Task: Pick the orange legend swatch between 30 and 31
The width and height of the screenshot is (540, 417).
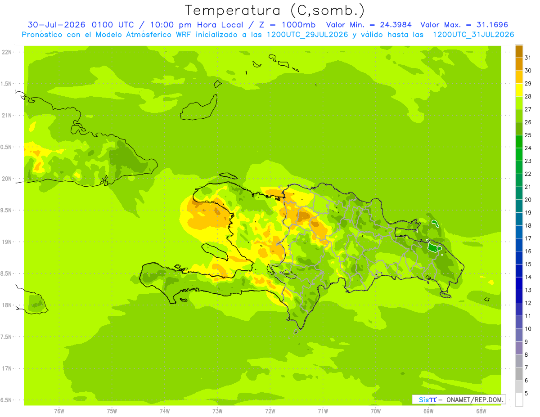Action: point(519,64)
